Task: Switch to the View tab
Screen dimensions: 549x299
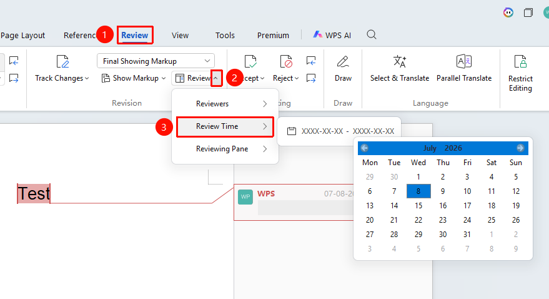Action: 180,36
